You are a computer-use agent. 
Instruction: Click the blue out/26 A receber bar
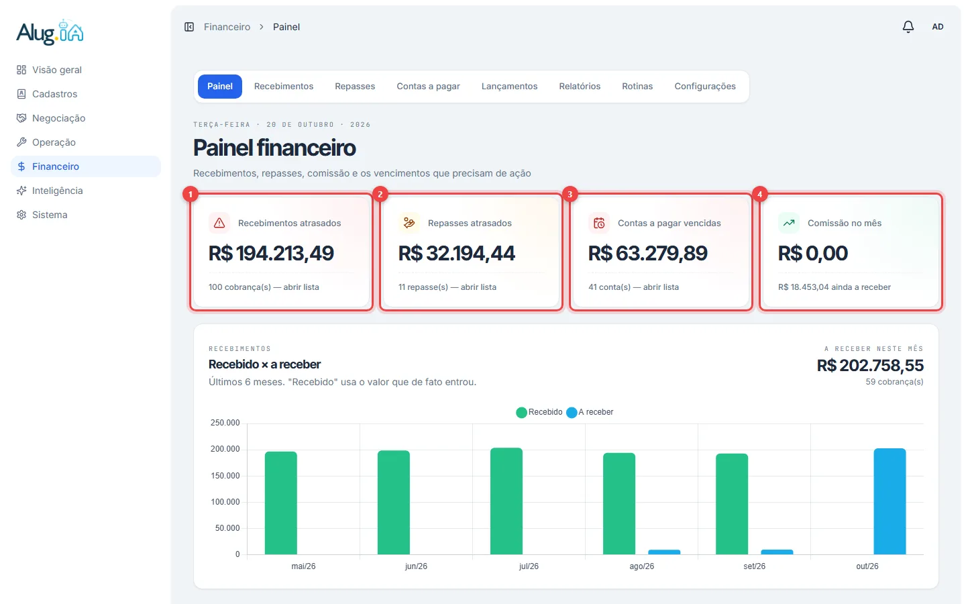[890, 501]
